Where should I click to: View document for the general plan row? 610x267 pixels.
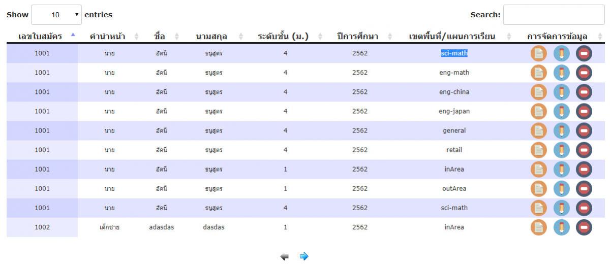tap(539, 130)
